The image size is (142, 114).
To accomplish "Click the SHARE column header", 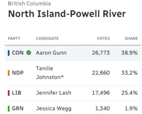I will 131,39.
